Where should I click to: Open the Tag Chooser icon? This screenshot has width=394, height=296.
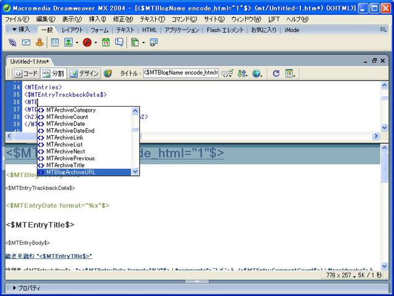(153, 43)
